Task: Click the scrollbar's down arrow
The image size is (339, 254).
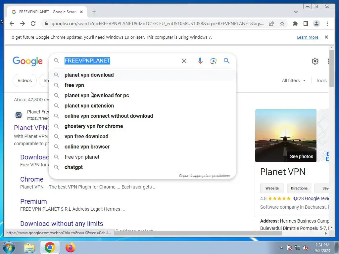Action: tap(331, 228)
